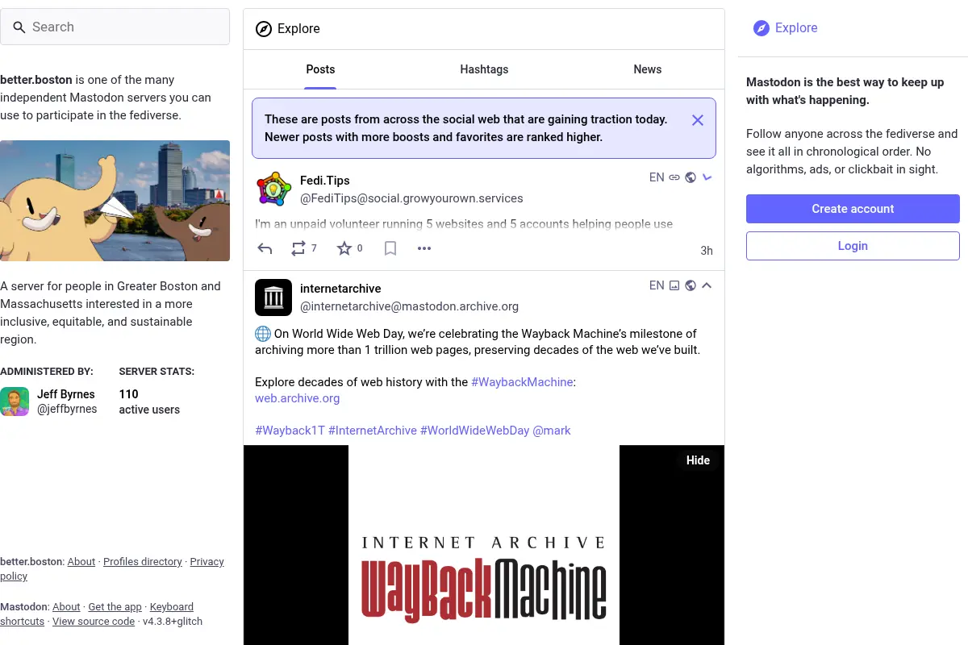Open the #WaybackMachine hashtag link

point(523,382)
